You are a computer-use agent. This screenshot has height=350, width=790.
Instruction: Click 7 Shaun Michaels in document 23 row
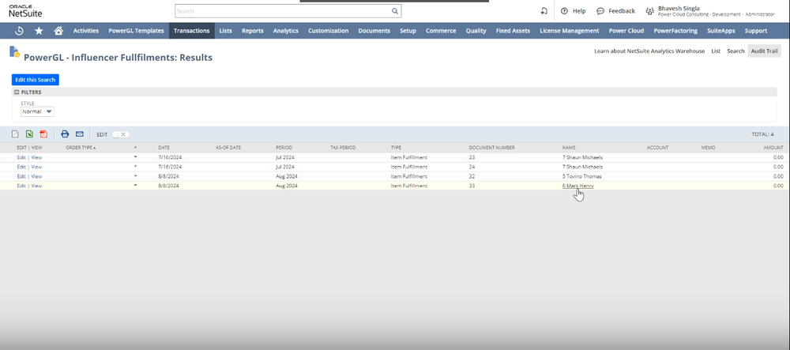click(x=582, y=157)
